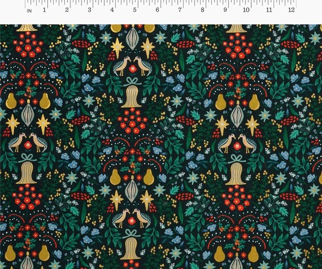The image size is (322, 269).
Task: Click the number 10 on the ruler
Action: (x=246, y=10)
